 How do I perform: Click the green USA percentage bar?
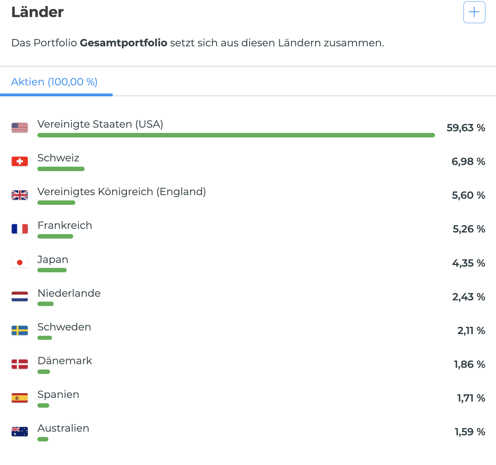[236, 135]
